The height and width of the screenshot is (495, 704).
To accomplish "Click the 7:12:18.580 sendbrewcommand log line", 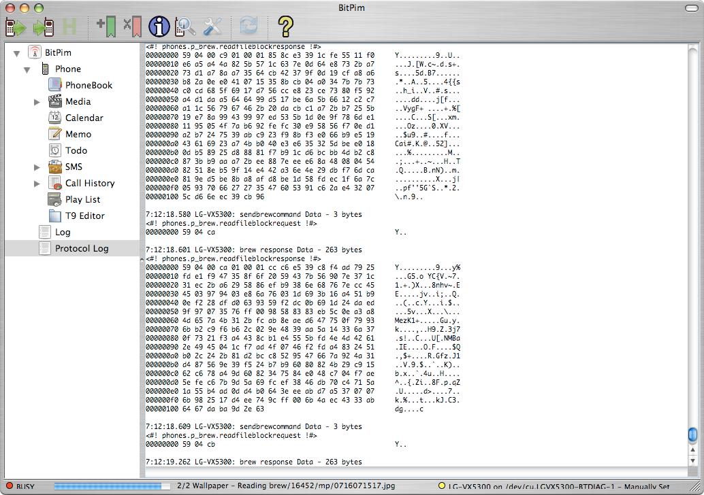I will click(254, 214).
